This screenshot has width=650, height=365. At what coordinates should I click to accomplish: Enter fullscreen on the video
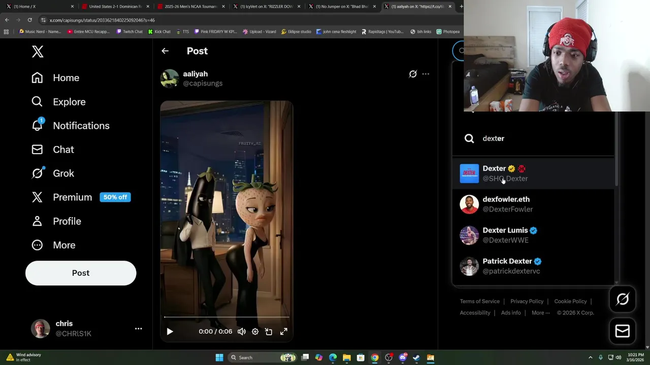coord(284,332)
